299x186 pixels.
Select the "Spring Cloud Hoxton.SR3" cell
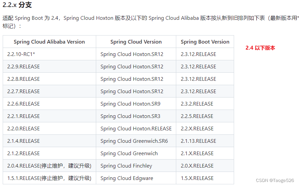(136, 116)
